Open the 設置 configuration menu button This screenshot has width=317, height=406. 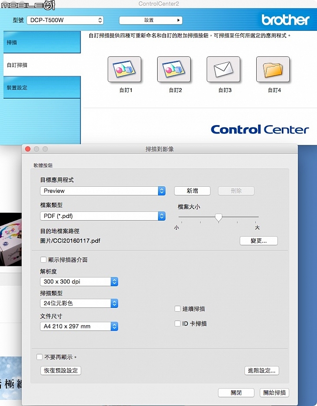tap(151, 20)
